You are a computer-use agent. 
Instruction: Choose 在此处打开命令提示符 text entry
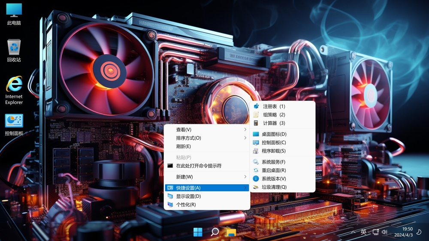pyautogui.click(x=199, y=166)
